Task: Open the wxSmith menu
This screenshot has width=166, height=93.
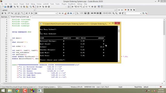Action: (46, 4)
